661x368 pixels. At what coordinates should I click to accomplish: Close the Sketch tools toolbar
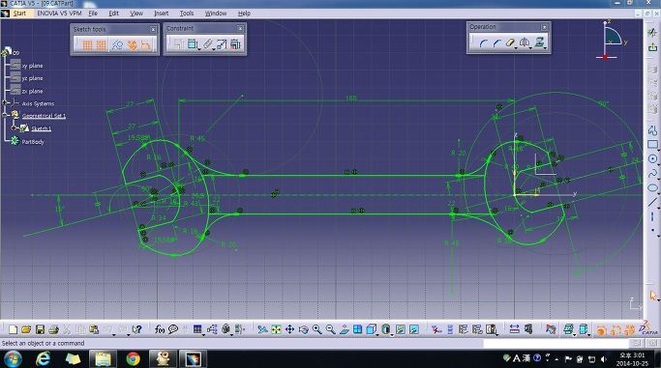153,29
